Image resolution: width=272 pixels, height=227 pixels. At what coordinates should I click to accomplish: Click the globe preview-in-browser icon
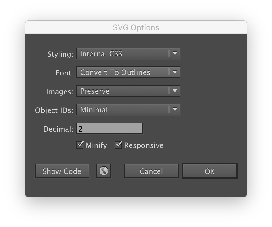click(x=104, y=171)
